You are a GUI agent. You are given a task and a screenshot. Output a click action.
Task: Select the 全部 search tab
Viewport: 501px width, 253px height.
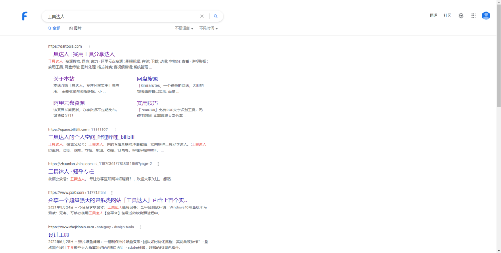pos(54,28)
